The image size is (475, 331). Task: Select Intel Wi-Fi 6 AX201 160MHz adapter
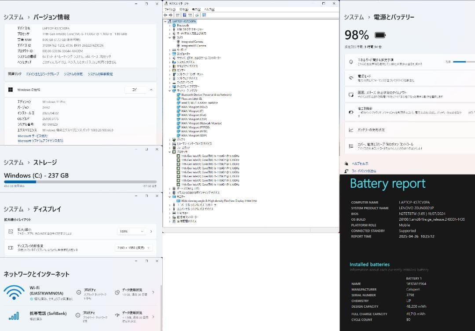200,103
